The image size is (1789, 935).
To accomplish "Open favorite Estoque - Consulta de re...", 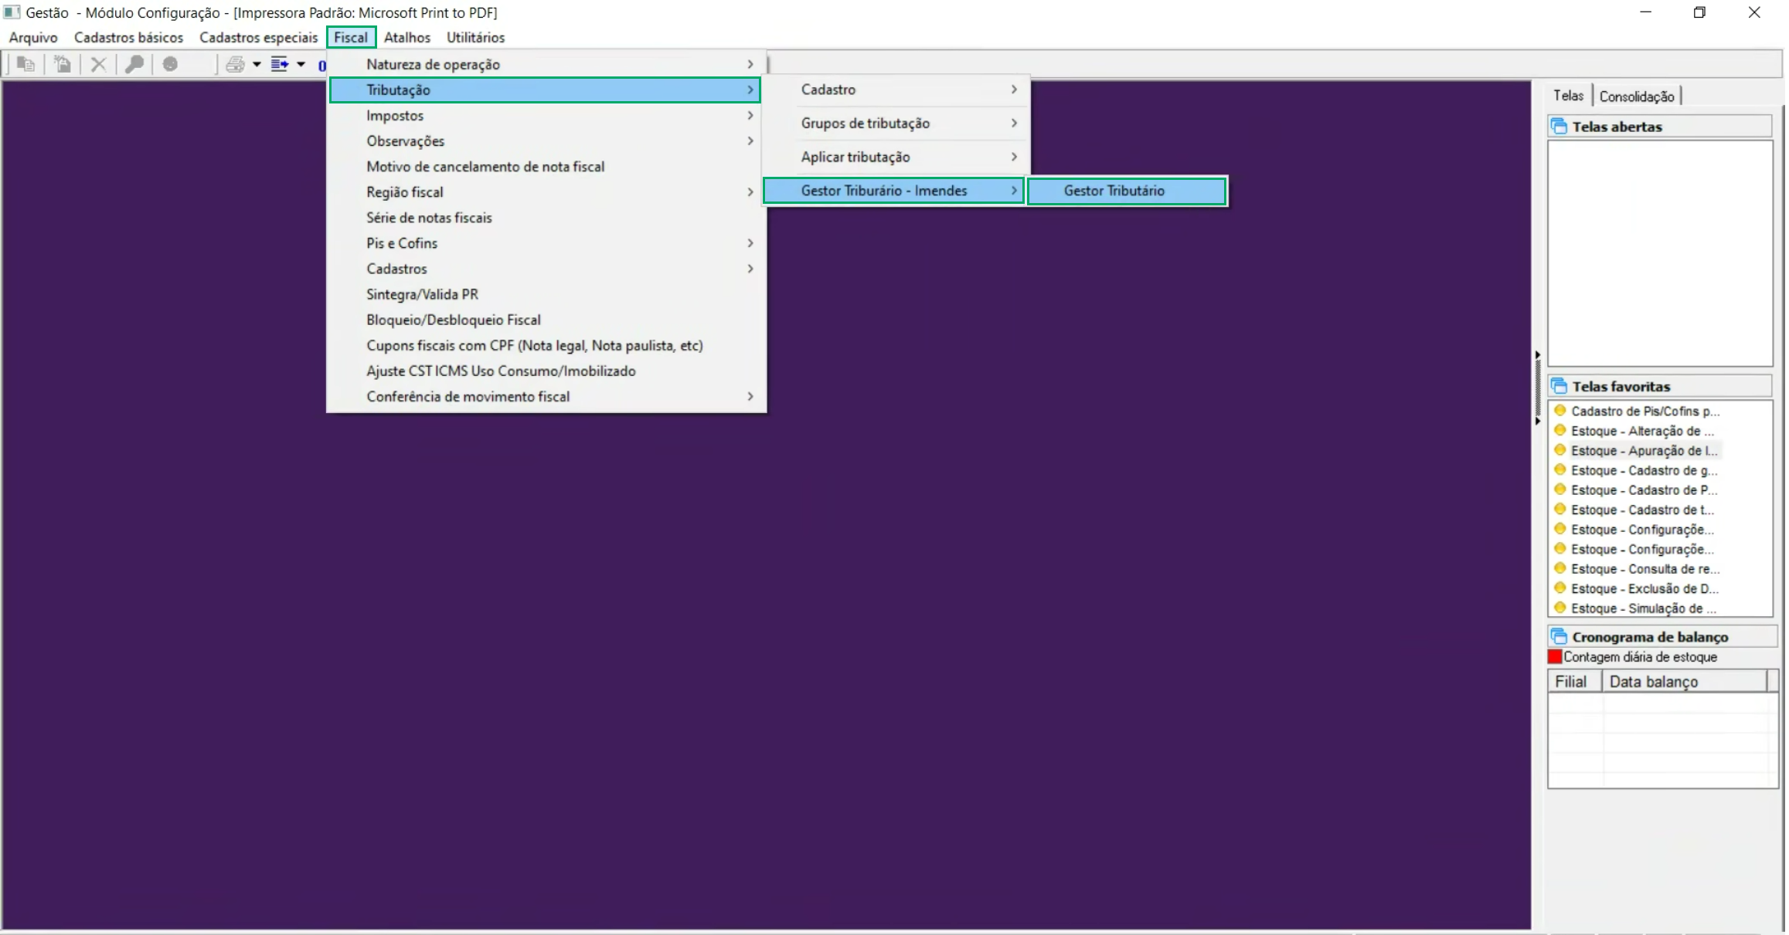I will (x=1644, y=569).
